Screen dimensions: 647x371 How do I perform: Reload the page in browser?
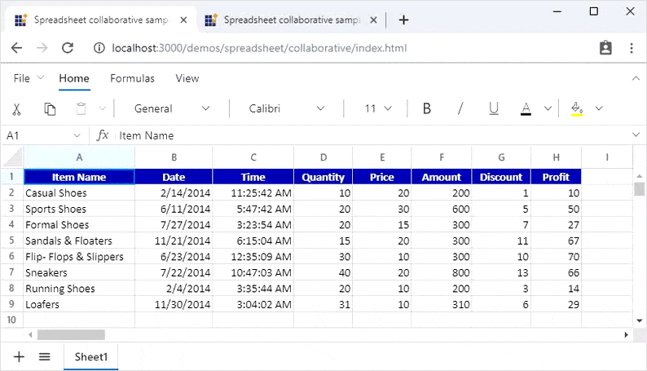69,48
